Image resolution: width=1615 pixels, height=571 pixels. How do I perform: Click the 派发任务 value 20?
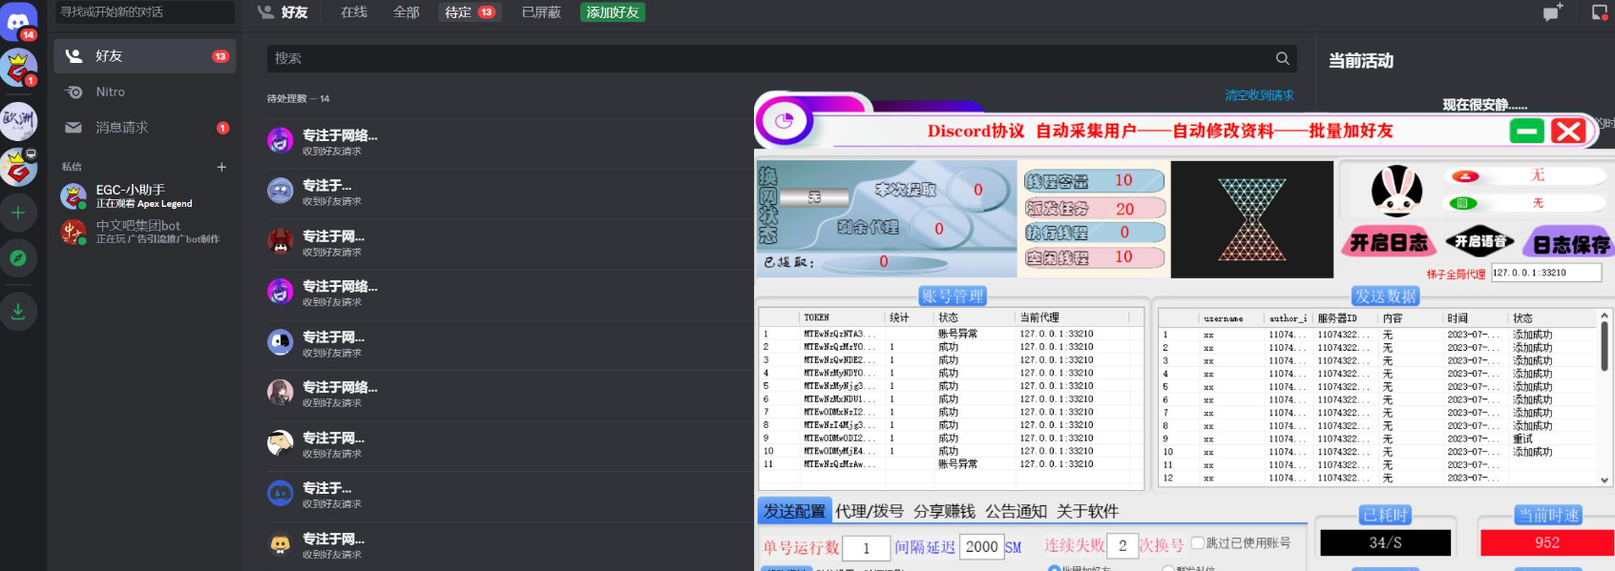[1125, 208]
